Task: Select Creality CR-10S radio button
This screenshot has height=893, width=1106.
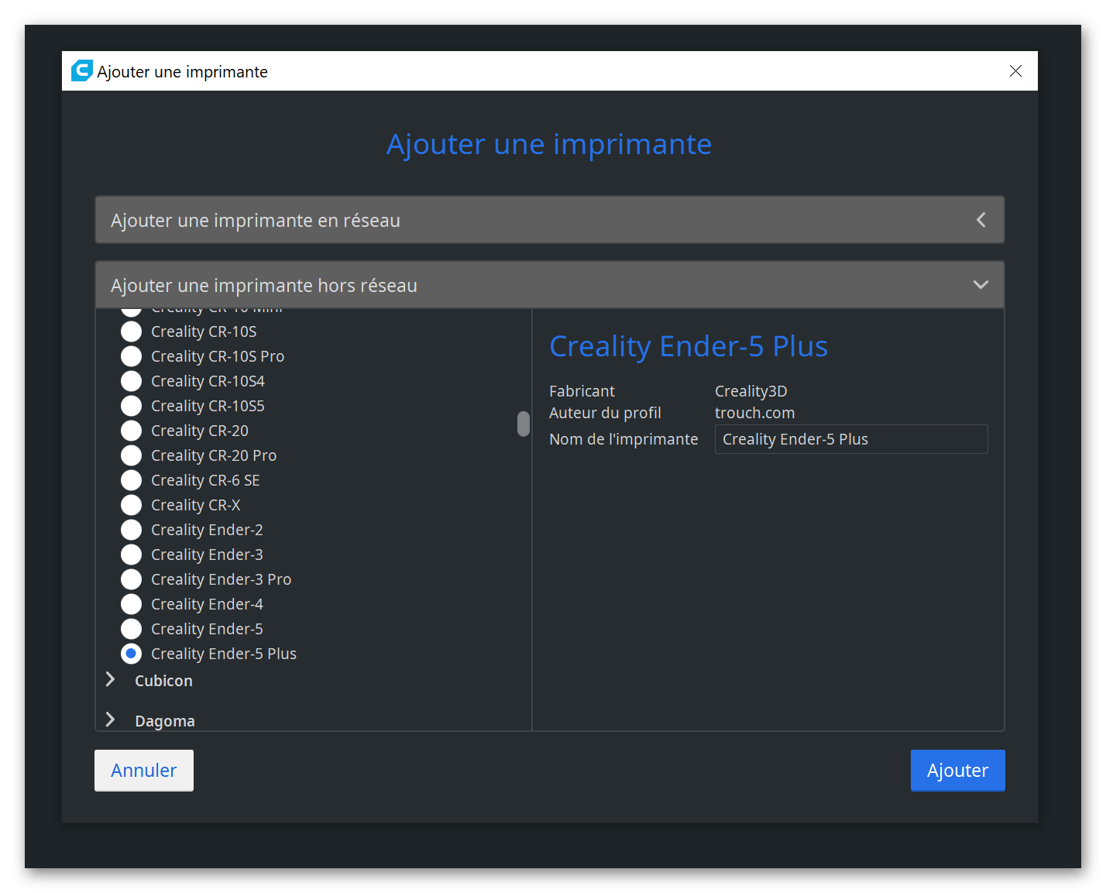Action: (x=131, y=331)
